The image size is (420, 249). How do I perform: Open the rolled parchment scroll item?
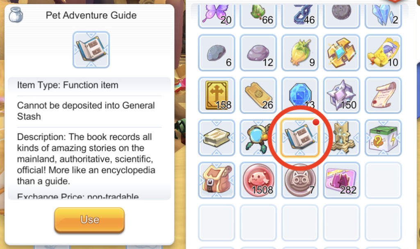point(383,95)
